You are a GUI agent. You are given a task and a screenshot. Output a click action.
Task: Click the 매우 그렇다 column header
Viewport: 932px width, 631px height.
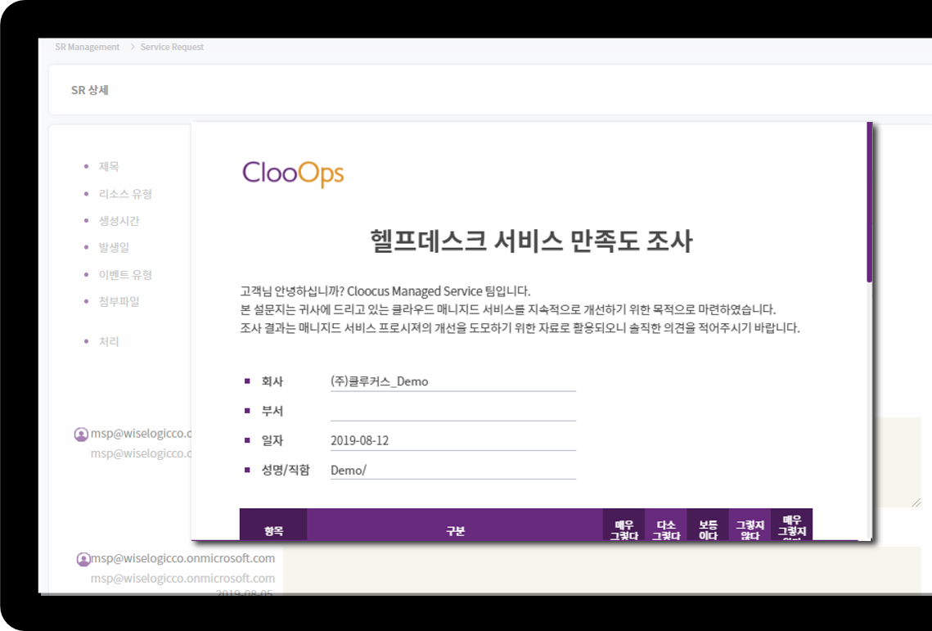624,525
